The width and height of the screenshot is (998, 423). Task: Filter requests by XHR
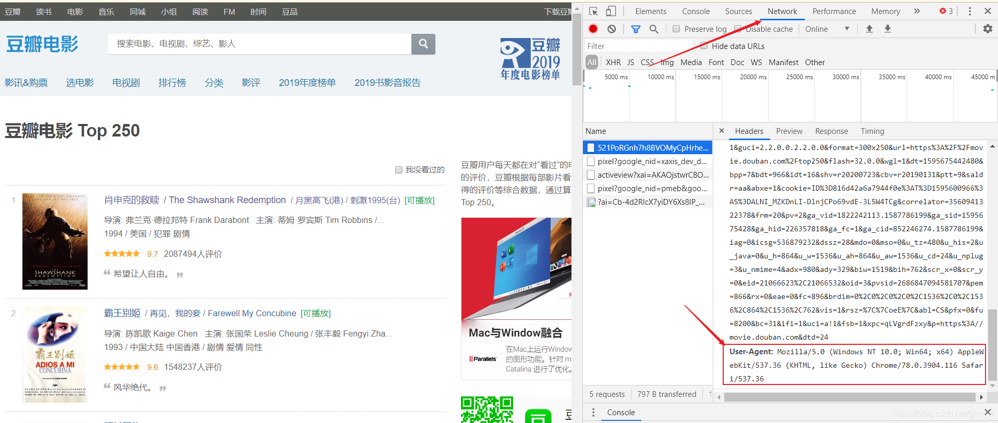pos(613,62)
